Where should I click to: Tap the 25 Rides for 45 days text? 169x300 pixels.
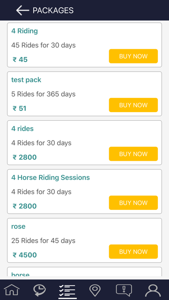[43, 241]
